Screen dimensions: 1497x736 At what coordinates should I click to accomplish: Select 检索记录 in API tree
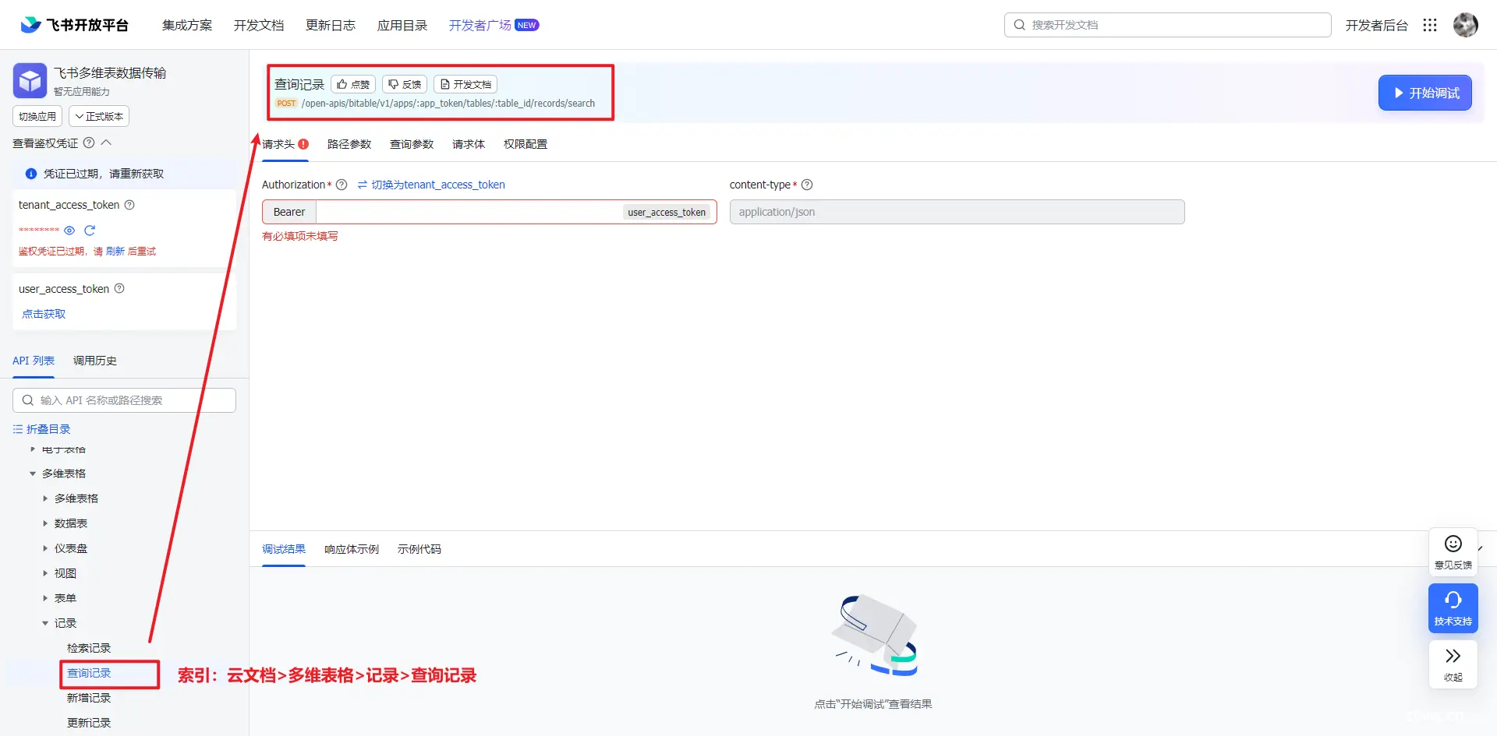(89, 648)
